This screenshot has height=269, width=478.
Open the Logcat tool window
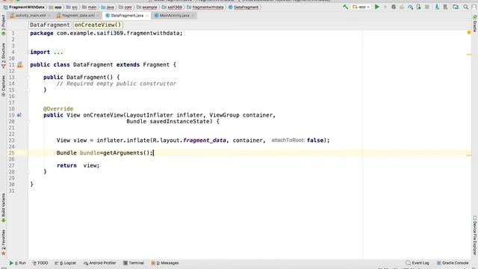(x=65, y=263)
